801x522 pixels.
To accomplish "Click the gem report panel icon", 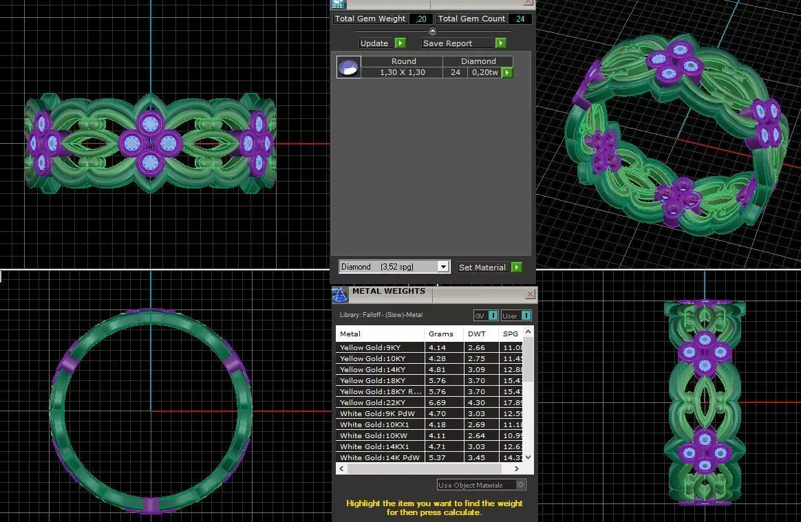I will coord(338,4).
